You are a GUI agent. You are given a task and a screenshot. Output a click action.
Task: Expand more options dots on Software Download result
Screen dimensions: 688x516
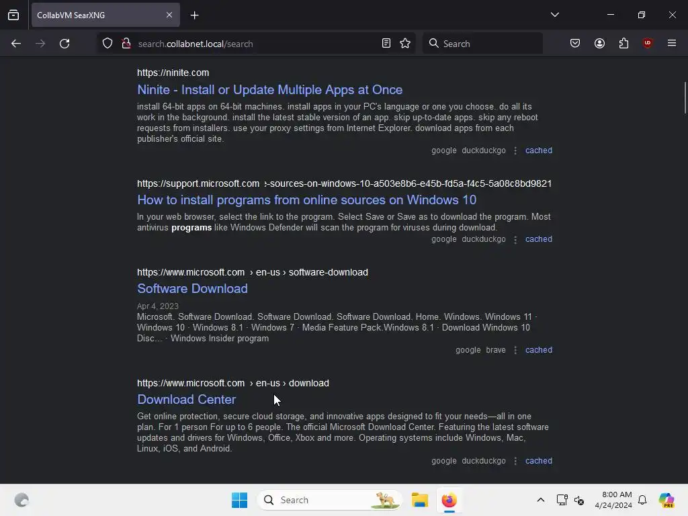(515, 350)
